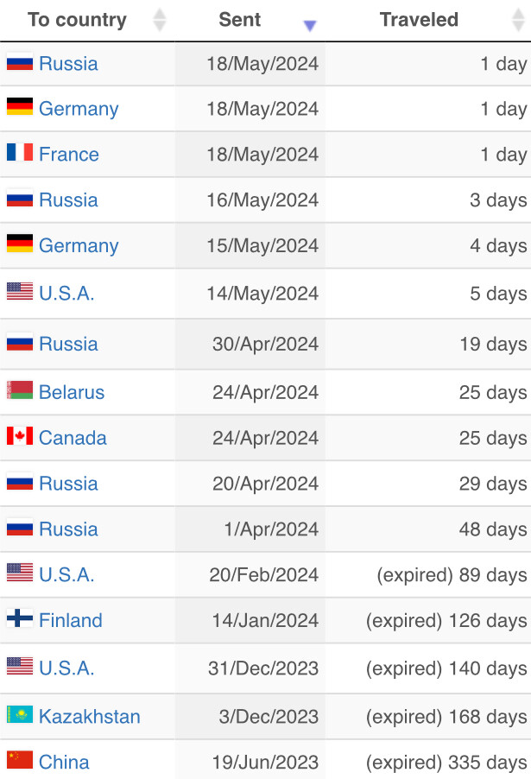The height and width of the screenshot is (779, 531).
Task: Click the U.S.A. flag in the 14/May/2024 row
Action: (x=20, y=291)
